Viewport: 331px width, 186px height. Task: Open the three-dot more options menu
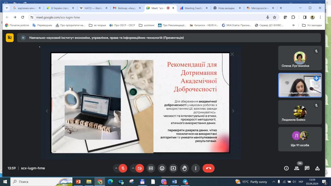point(196,168)
